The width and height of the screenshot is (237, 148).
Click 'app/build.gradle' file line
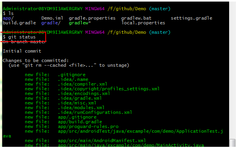point(63,122)
